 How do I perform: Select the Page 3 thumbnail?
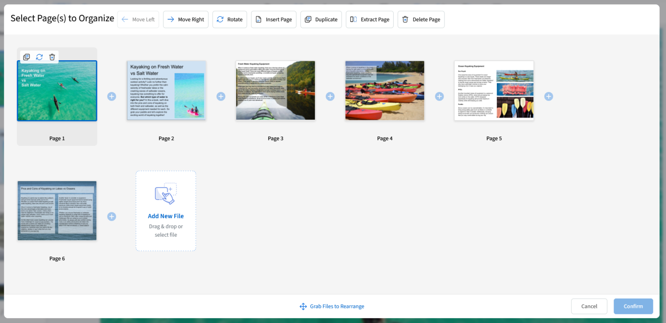[x=276, y=91]
